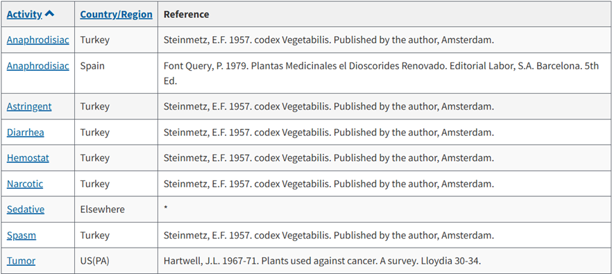
Task: Click the ascending sort arrow beside Activity
Action: (49, 14)
